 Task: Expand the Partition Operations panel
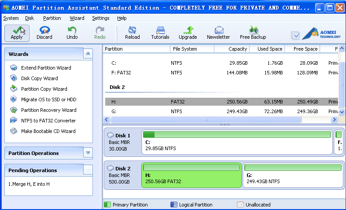click(88, 152)
